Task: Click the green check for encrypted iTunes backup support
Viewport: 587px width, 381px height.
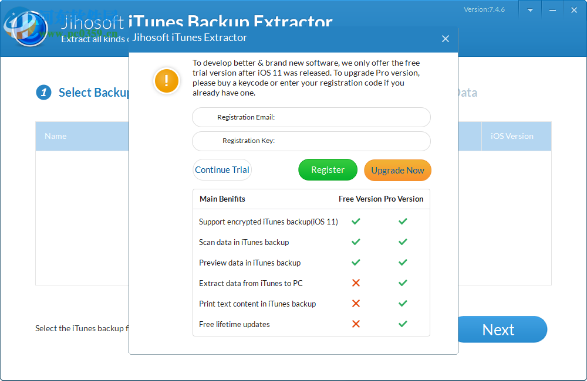Action: [355, 222]
